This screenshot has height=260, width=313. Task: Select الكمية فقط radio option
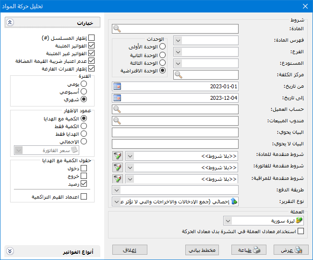tap(84, 126)
